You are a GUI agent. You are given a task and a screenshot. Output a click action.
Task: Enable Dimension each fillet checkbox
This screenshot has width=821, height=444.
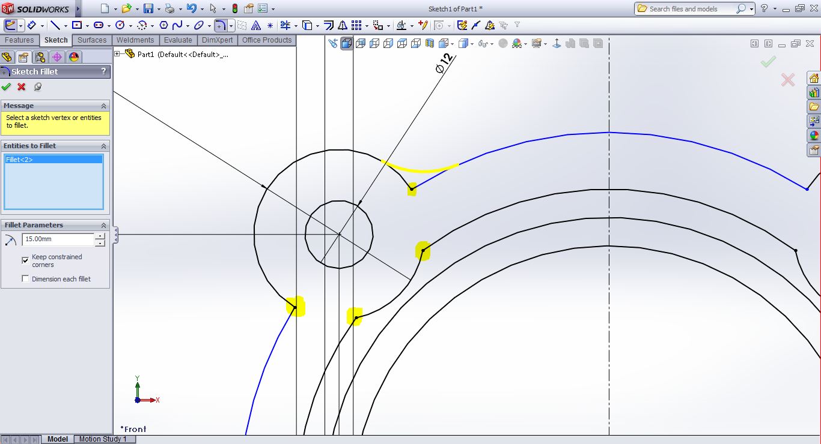[x=25, y=279]
